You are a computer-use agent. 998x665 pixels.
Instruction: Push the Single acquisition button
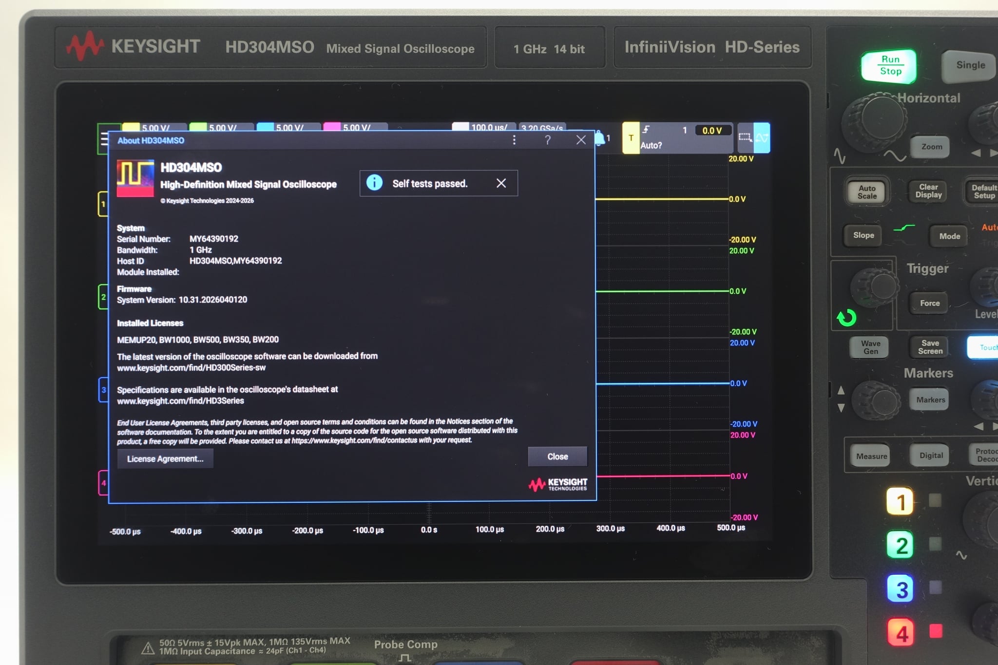coord(970,65)
